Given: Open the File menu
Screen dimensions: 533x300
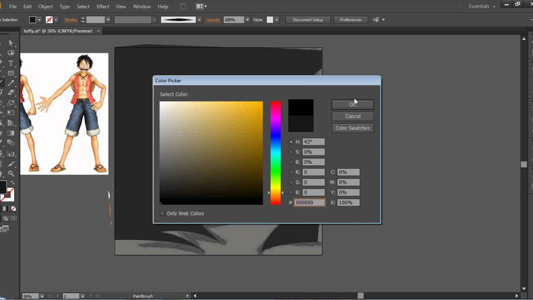Looking at the screenshot, I should [x=13, y=6].
